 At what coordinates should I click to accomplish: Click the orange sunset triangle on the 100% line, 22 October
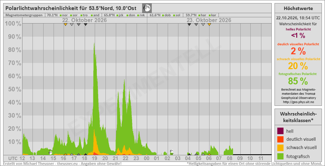point(65,25)
